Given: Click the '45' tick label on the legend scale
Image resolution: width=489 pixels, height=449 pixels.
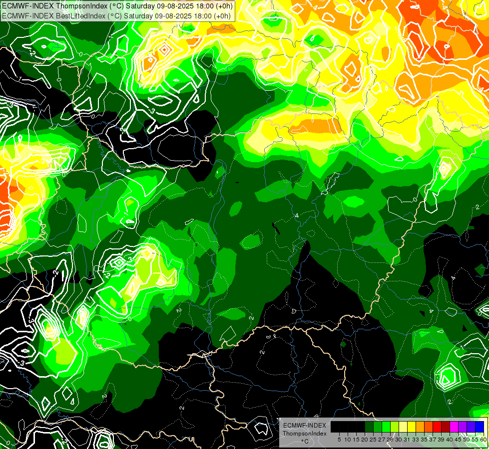Looking at the screenshot, I should (458, 440).
